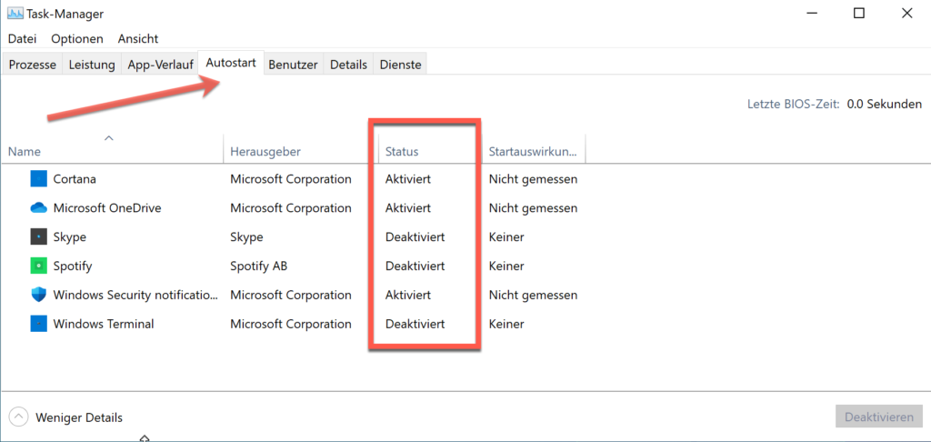The image size is (931, 442).
Task: Click OneDrive's Nicht gemessen value
Action: coord(533,208)
